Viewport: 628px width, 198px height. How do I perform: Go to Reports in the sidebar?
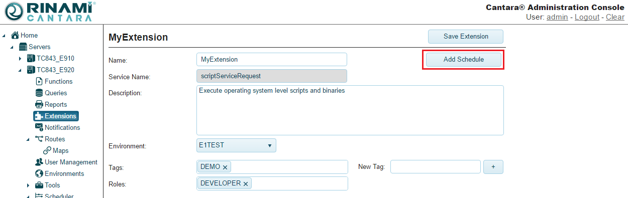pyautogui.click(x=56, y=105)
